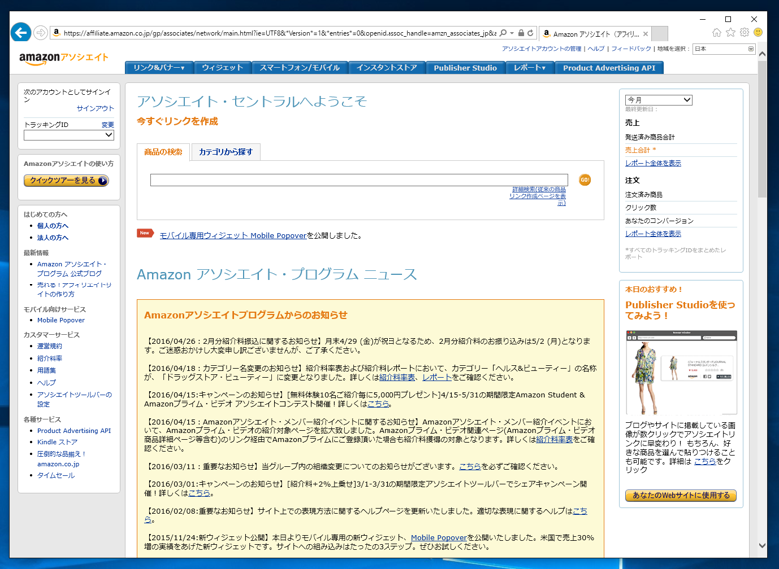Click サインアウト link

[95, 108]
